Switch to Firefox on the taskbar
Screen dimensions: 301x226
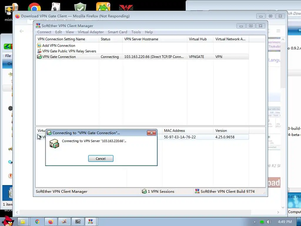pos(51,222)
